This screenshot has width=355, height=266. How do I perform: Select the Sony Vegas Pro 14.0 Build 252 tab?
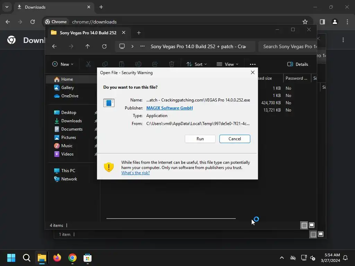tap(88, 33)
